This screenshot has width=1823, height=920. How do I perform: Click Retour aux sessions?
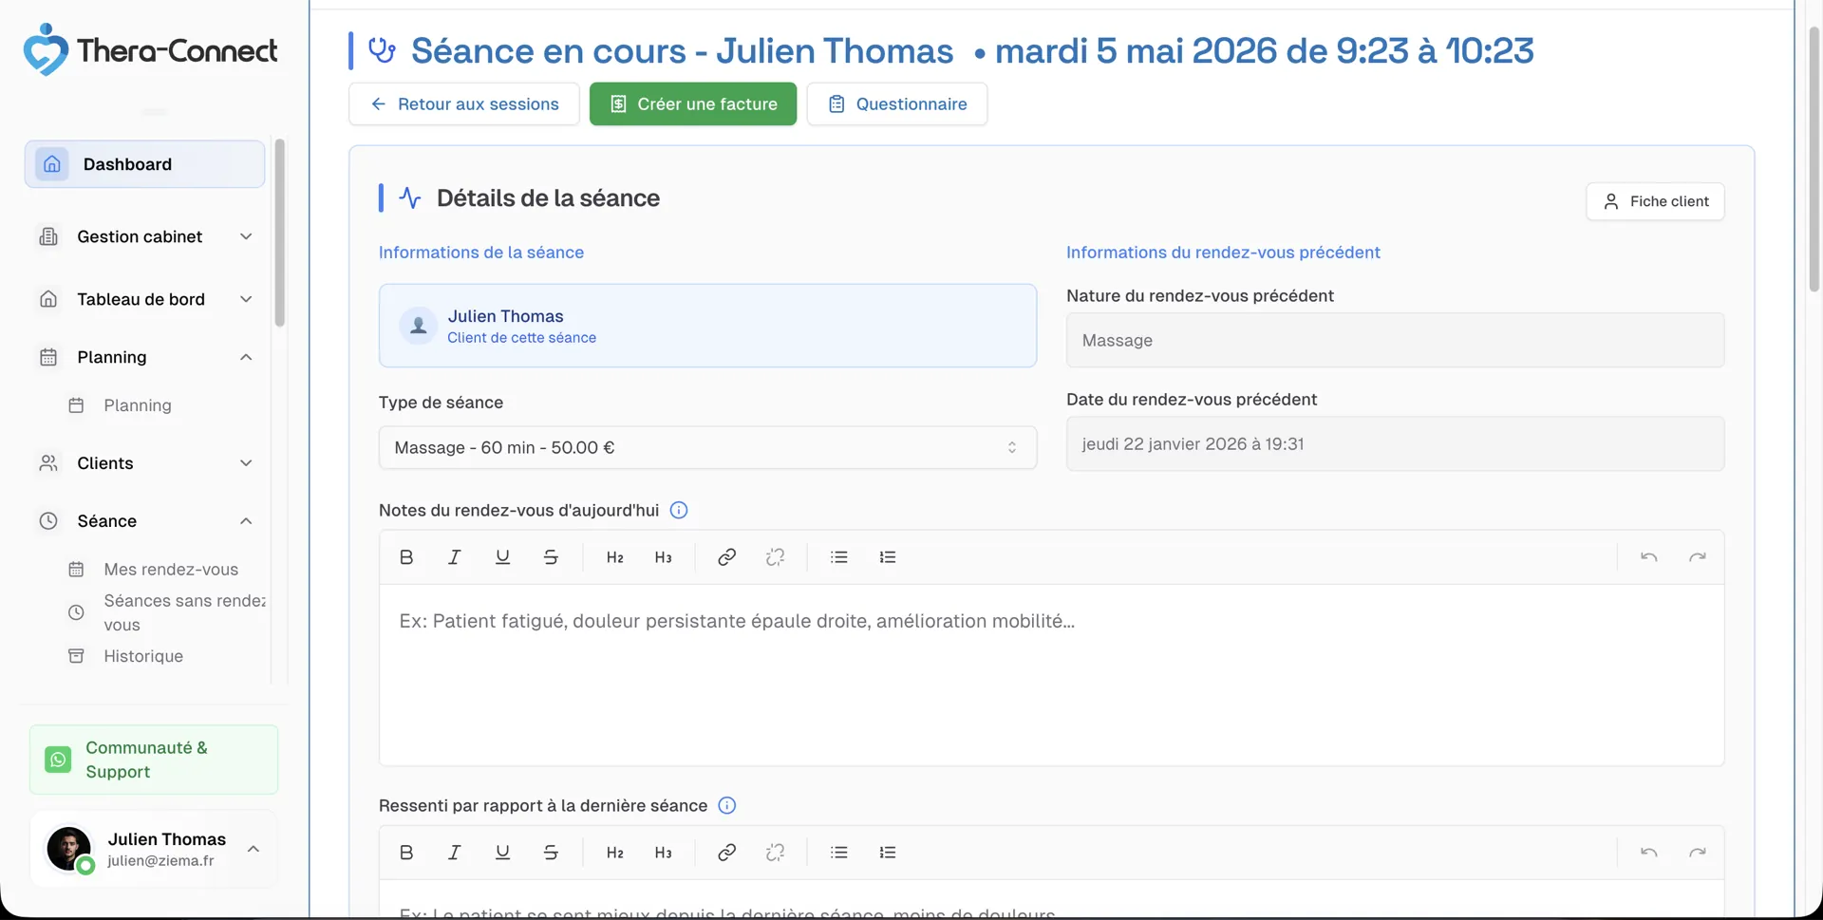464,103
